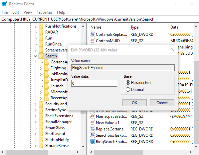The width and height of the screenshot is (199, 155).
Task: Select the SmartGlass folder icon
Action: 41,128
